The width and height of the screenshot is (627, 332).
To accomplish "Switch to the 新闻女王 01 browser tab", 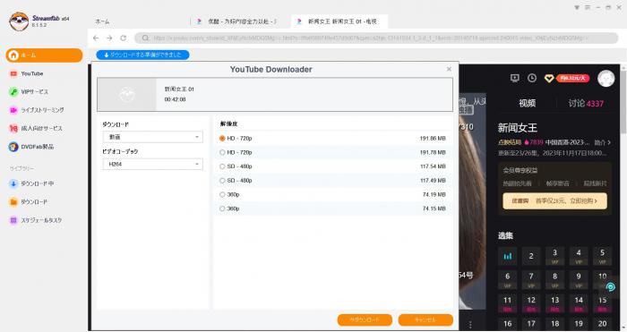I will [339, 21].
